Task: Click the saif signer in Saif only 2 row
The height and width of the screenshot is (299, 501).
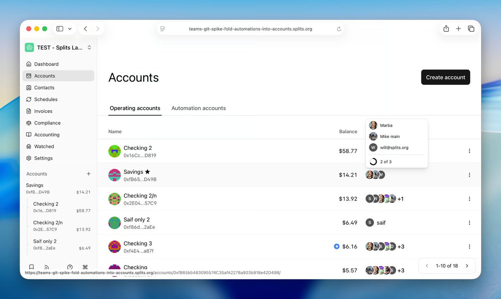Action: point(376,223)
